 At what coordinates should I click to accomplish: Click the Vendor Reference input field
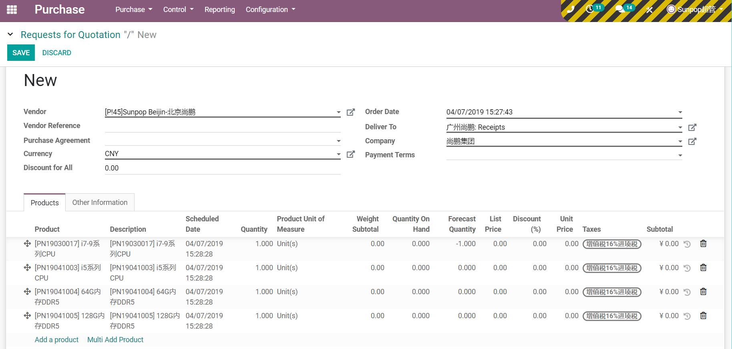pyautogui.click(x=223, y=126)
